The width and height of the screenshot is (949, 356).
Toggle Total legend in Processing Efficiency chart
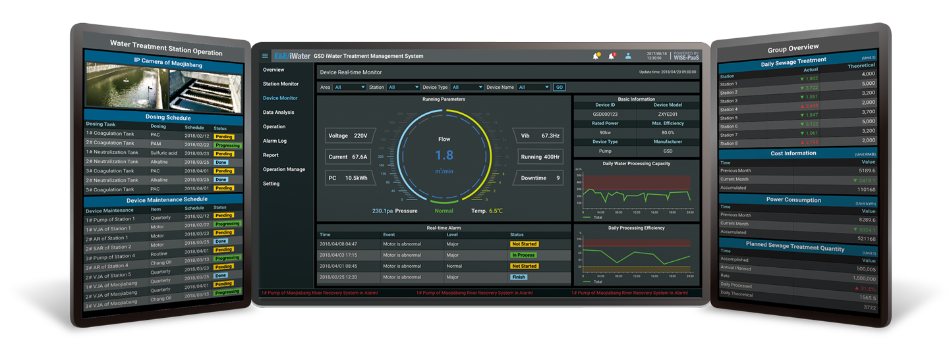pos(592,282)
